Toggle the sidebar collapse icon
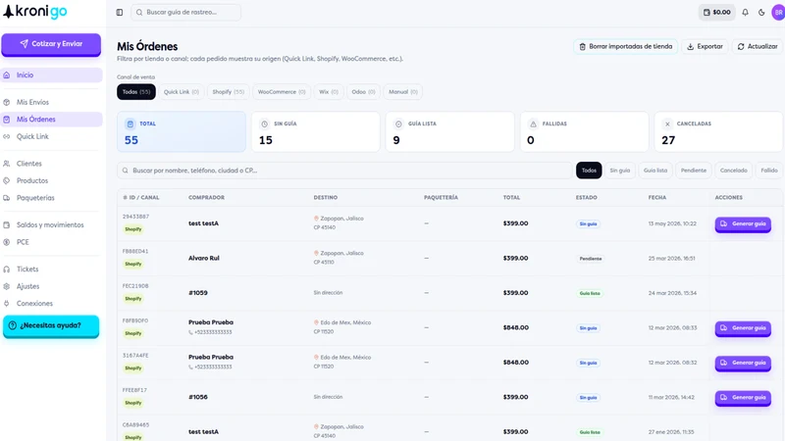The width and height of the screenshot is (785, 441). (119, 12)
